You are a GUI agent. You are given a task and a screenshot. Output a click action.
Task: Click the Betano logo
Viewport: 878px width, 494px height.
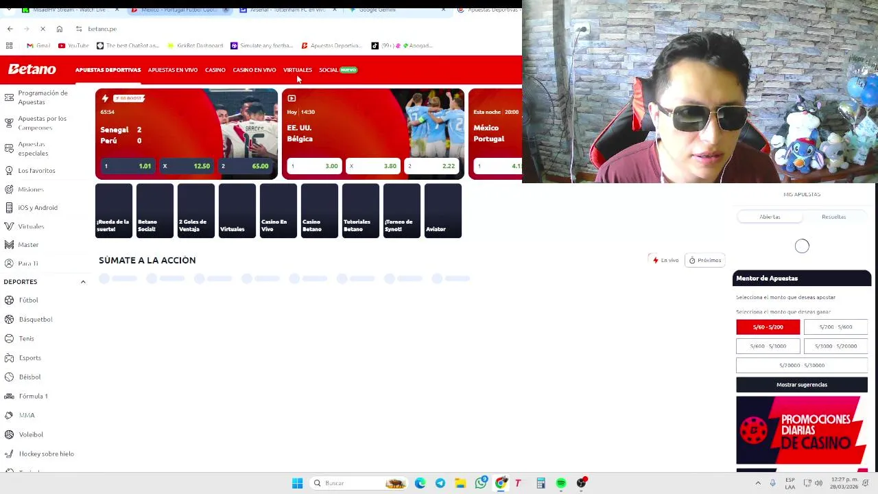click(x=32, y=69)
